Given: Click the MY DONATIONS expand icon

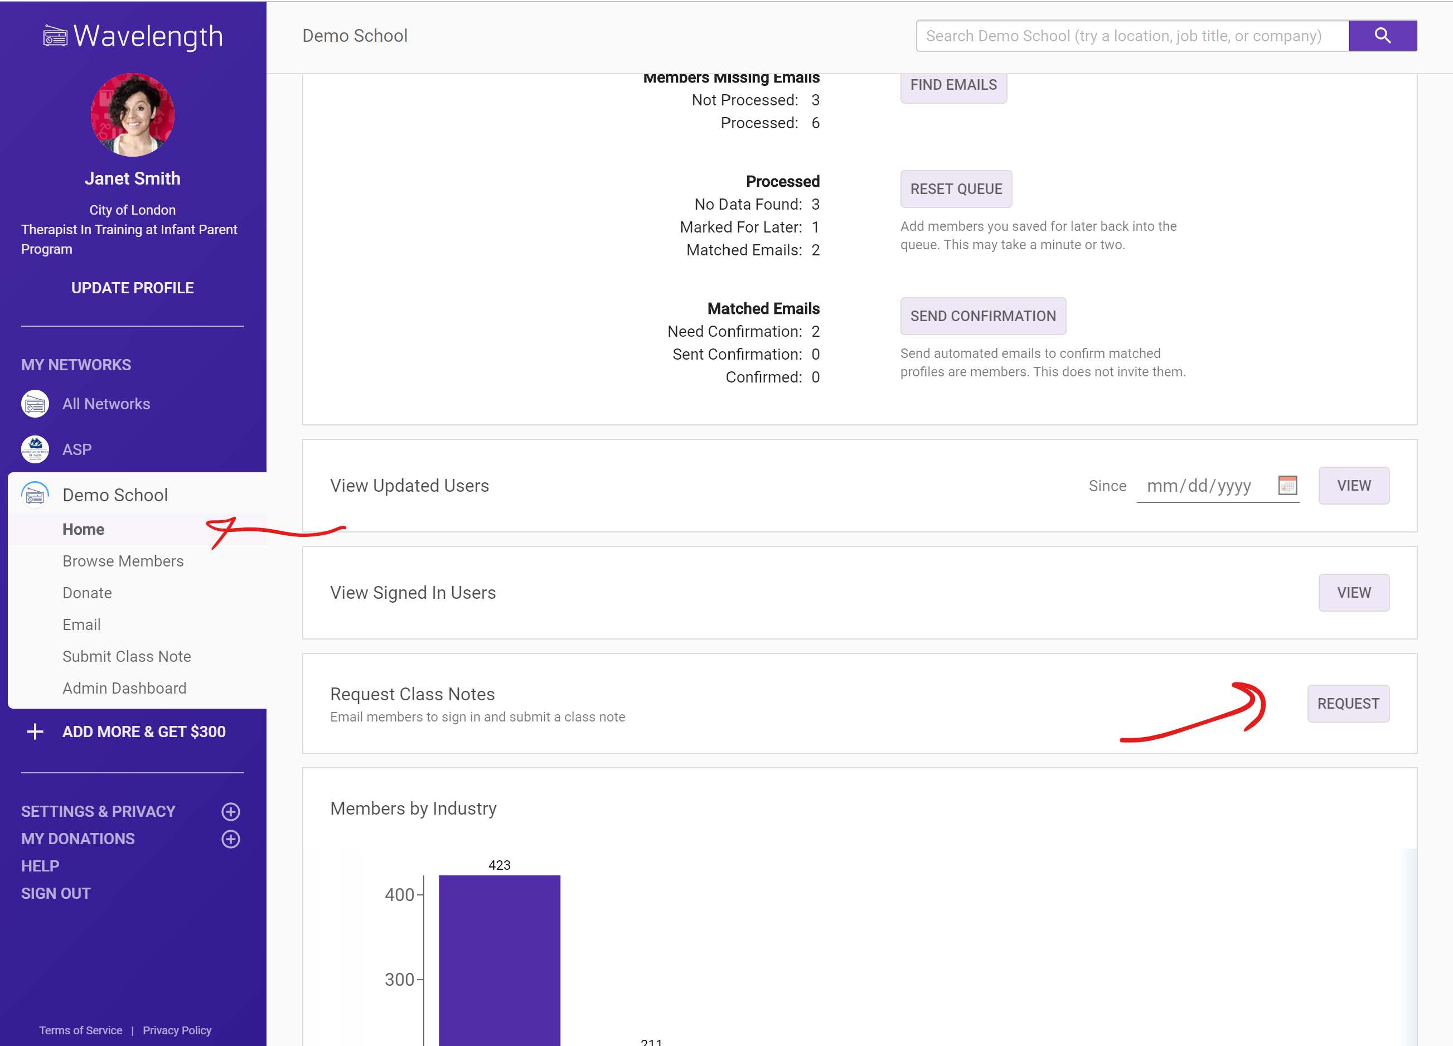Looking at the screenshot, I should [x=230, y=839].
